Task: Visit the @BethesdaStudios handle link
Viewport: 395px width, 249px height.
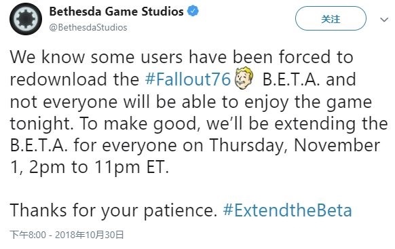Action: point(88,27)
